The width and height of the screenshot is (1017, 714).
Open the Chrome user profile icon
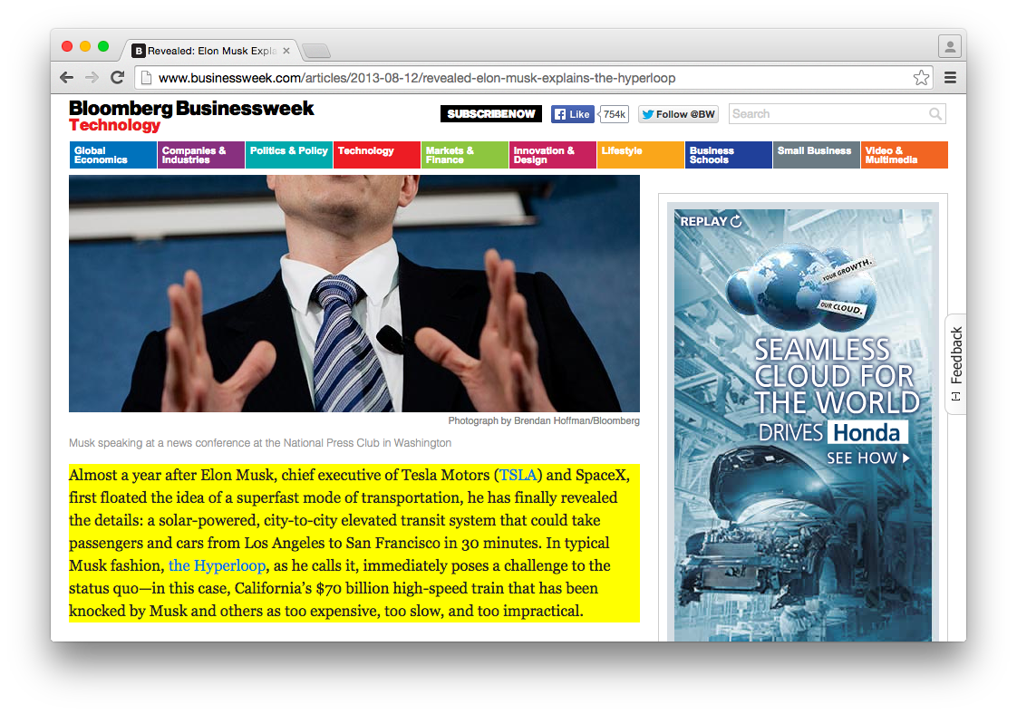950,47
